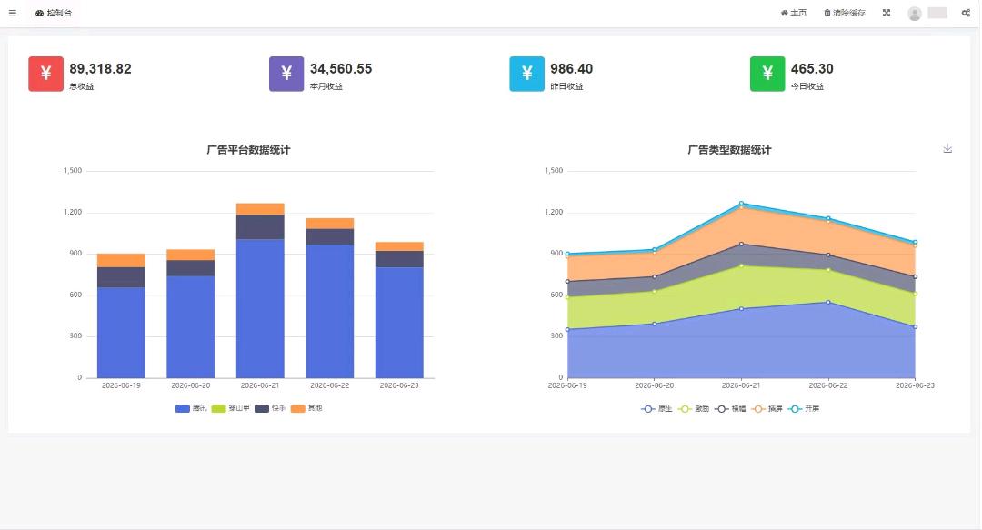
Task: Click the fullscreen expand icon
Action: click(887, 13)
